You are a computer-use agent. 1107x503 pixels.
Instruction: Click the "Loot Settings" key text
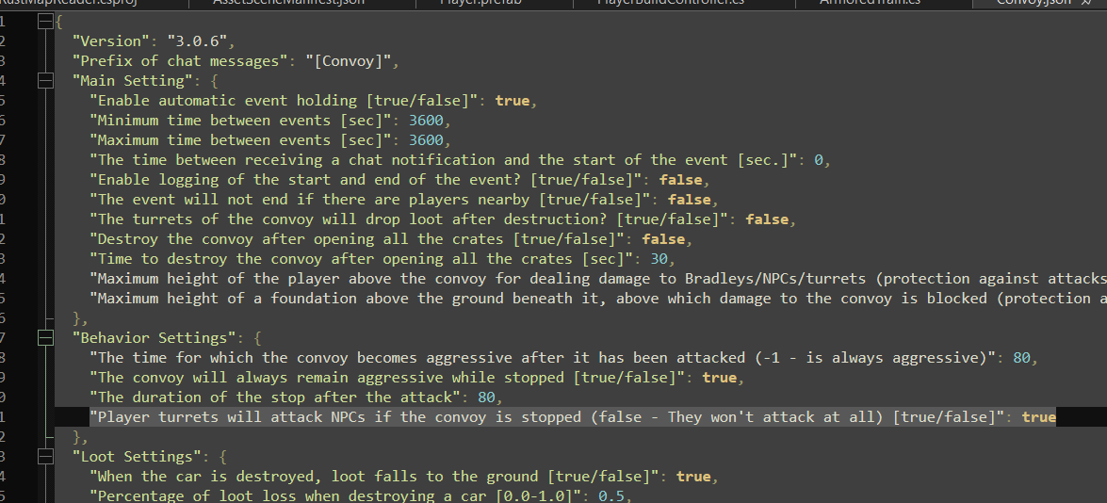click(x=137, y=457)
